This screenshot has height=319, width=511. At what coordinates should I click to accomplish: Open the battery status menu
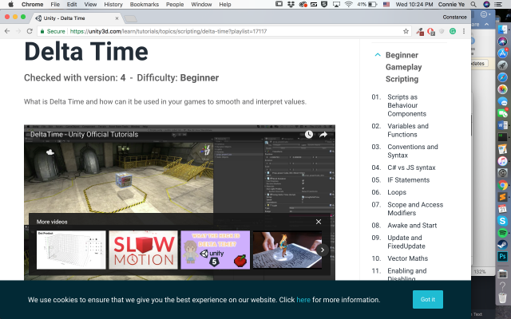pyautogui.click(x=367, y=4)
